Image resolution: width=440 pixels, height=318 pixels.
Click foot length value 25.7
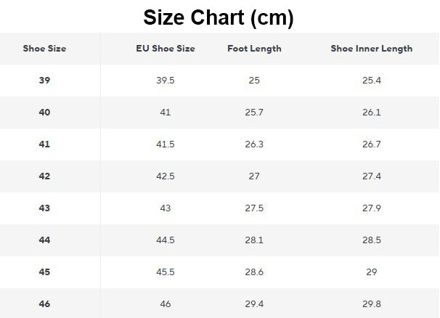(254, 113)
